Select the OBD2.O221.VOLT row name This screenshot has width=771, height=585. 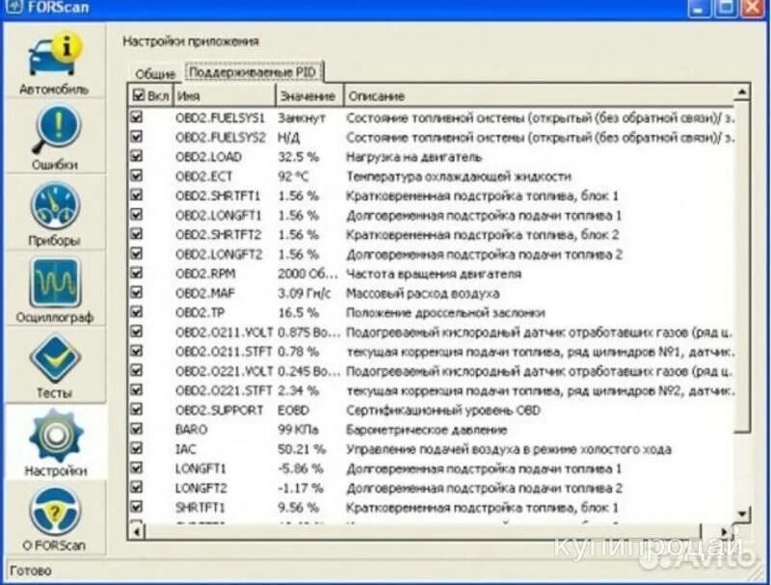pos(224,372)
